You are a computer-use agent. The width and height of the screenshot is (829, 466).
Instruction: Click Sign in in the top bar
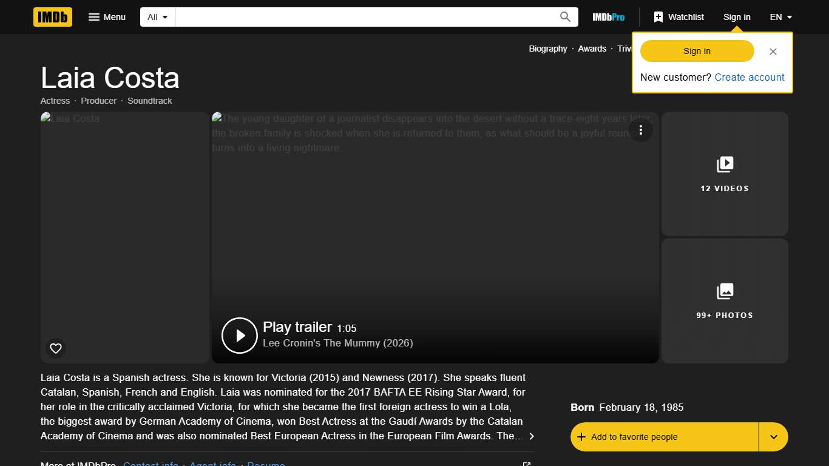[x=737, y=17]
